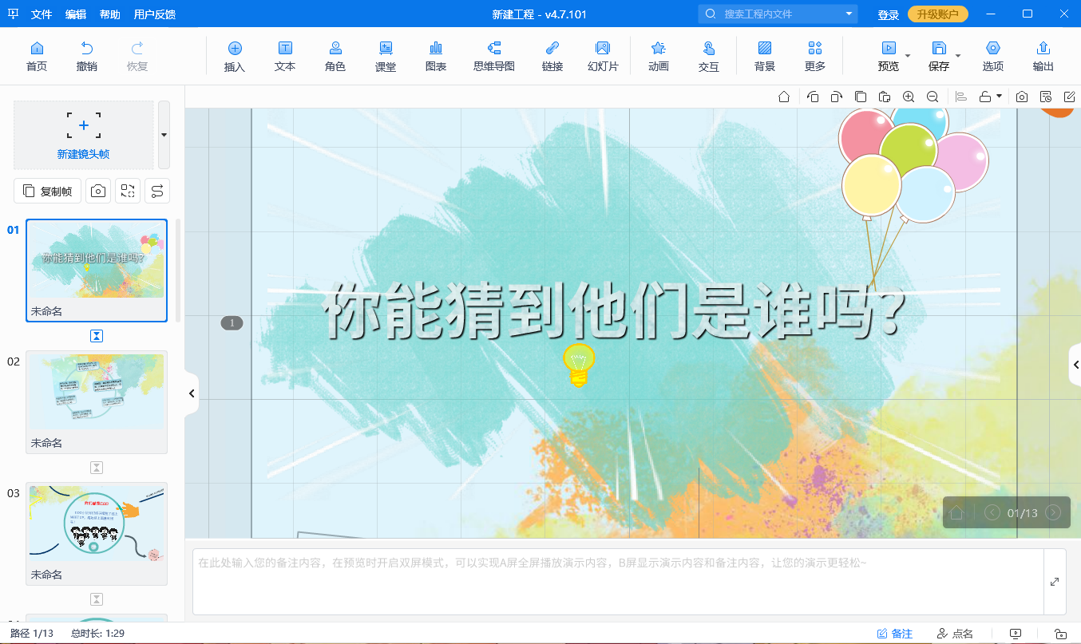1081x644 pixels.
Task: Select frame 02 thumbnail
Action: [x=97, y=402]
